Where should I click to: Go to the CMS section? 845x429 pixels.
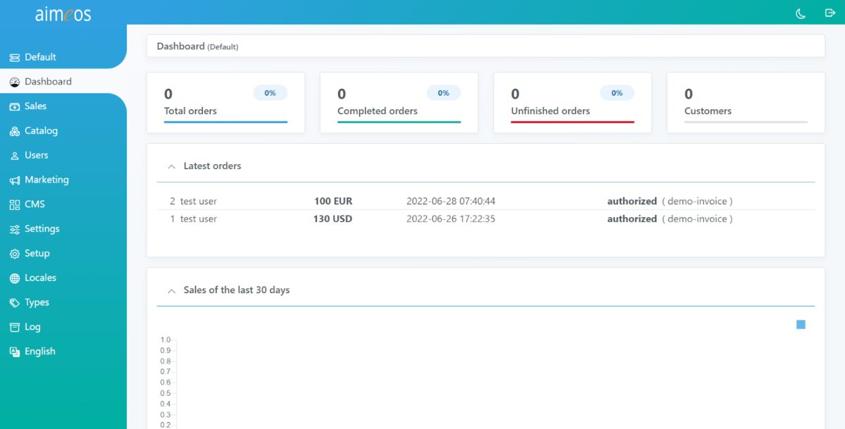63,204
